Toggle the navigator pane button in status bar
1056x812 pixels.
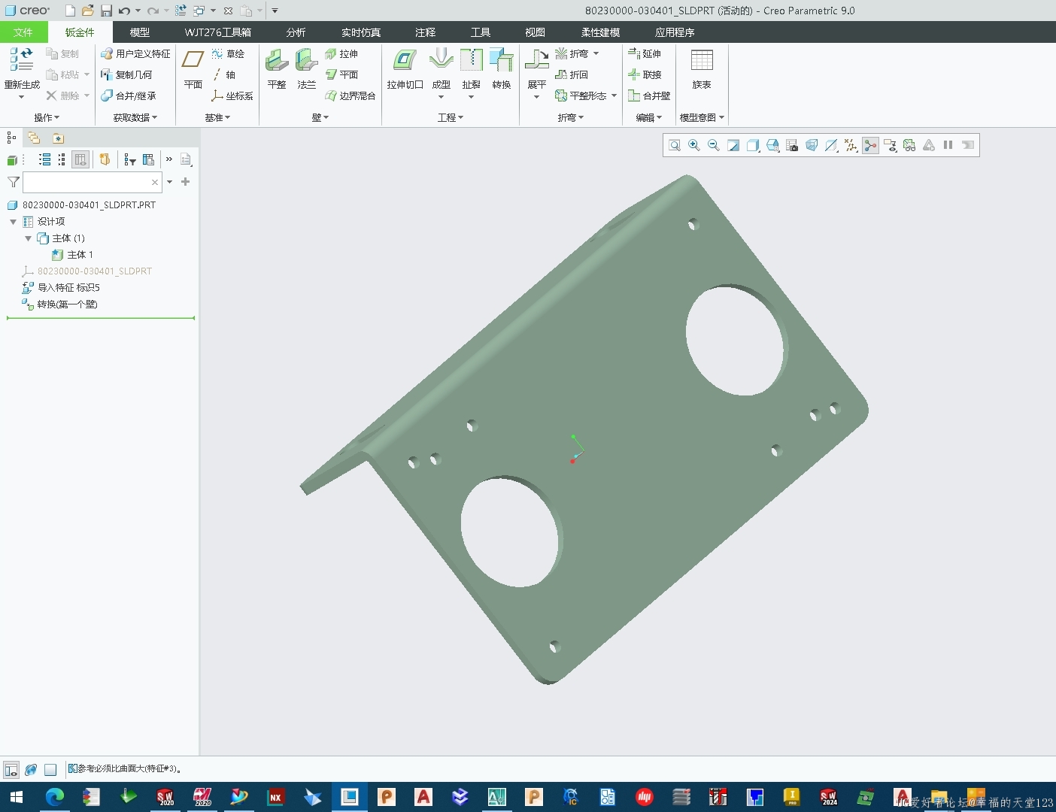coord(11,769)
